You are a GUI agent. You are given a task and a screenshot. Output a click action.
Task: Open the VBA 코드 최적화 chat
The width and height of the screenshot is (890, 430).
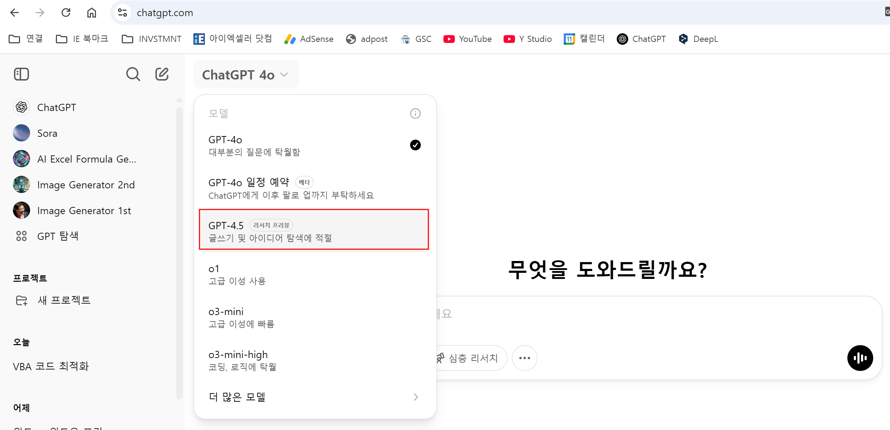click(90, 366)
